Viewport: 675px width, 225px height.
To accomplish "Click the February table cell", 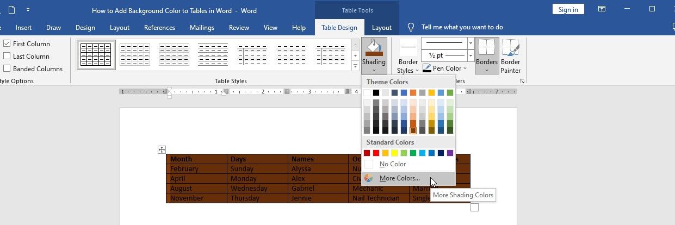I will [196, 168].
